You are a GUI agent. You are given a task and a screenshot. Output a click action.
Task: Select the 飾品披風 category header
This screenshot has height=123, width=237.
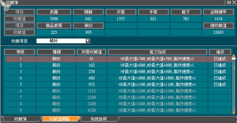pos(54,26)
